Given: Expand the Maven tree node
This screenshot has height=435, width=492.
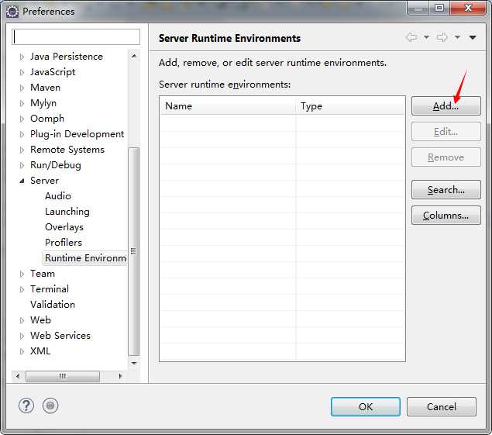Looking at the screenshot, I should [x=22, y=88].
